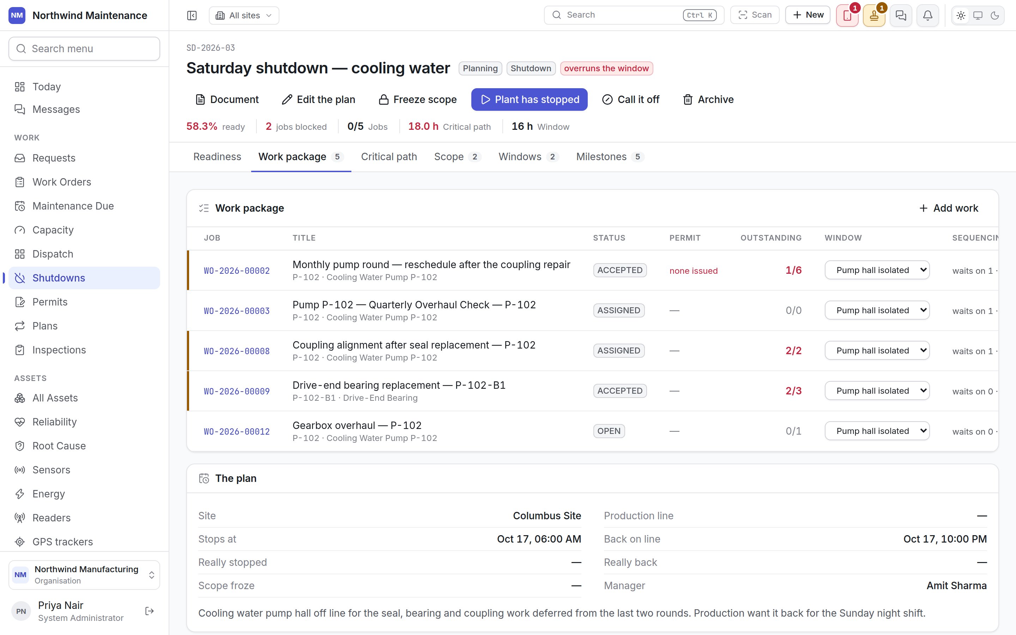1016x635 pixels.
Task: Open Dispatch in sidebar
Action: coord(84,254)
